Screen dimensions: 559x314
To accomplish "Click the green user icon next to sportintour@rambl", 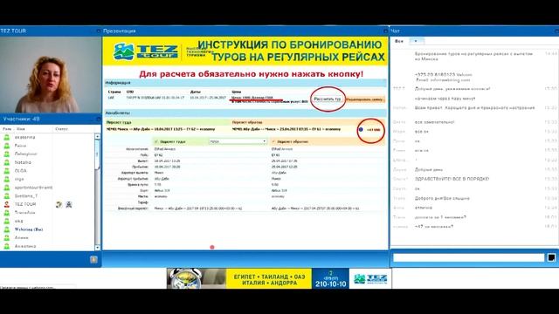I will (x=7, y=188).
